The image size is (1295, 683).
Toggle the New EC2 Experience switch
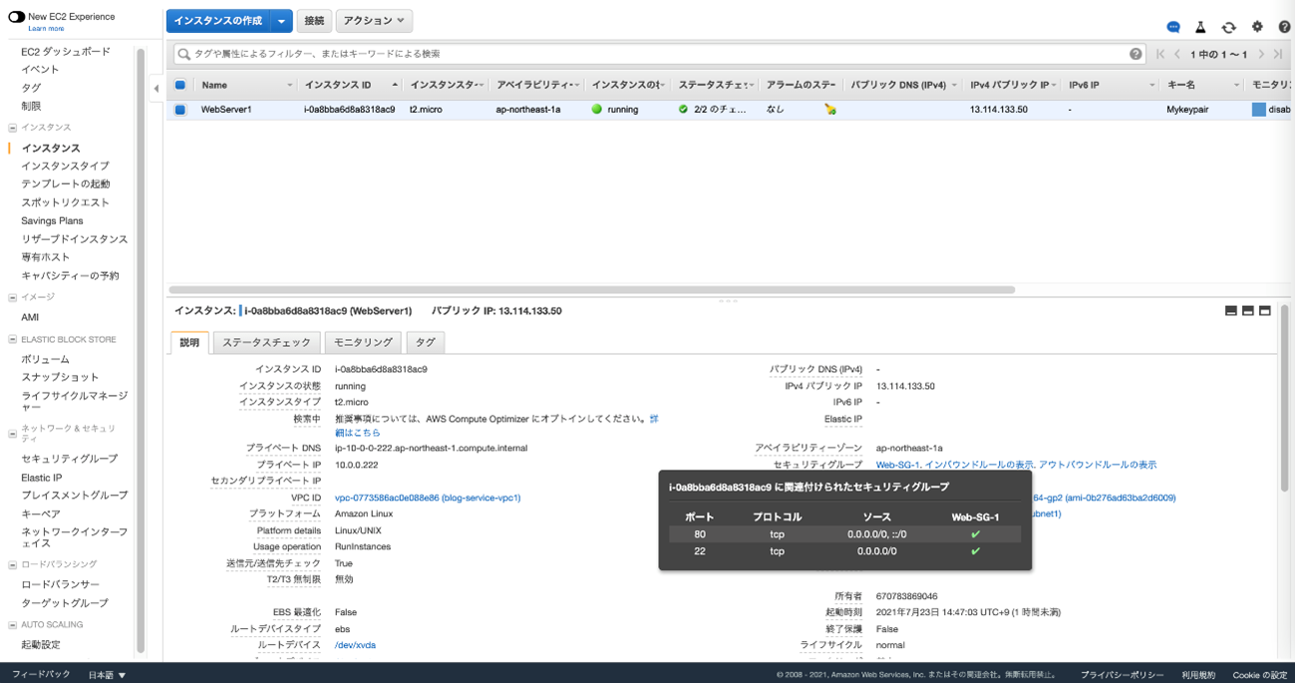[16, 17]
